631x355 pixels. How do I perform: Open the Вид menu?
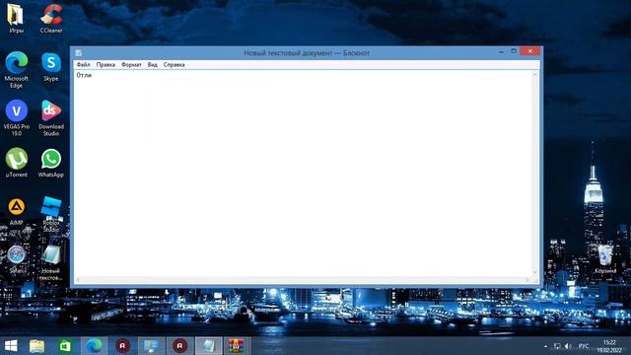tap(152, 64)
